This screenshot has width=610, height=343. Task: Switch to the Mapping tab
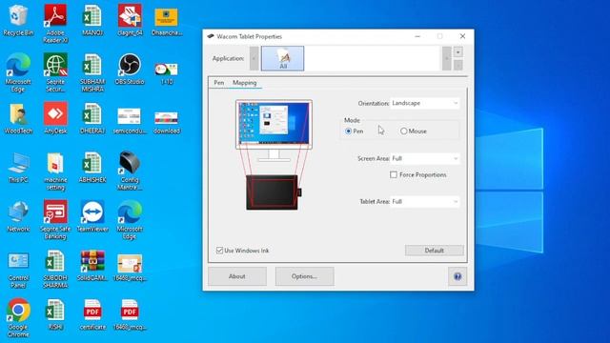click(x=245, y=83)
